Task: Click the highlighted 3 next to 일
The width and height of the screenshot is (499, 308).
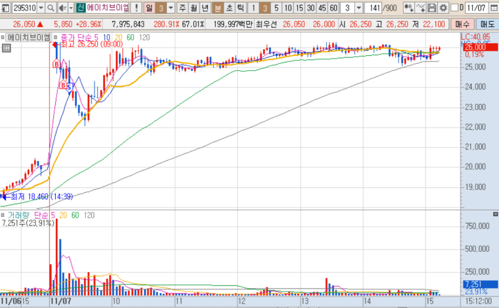Action: pos(161,8)
